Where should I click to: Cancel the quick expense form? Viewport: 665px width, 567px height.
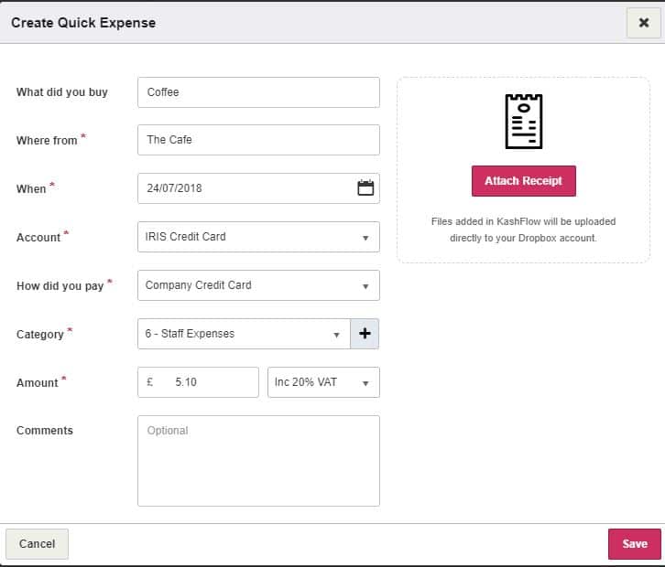click(38, 544)
